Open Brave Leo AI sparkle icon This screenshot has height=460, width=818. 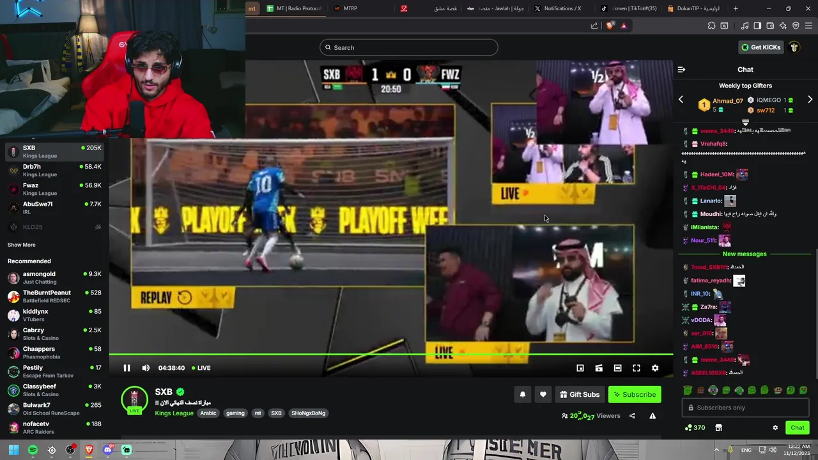pos(783,26)
